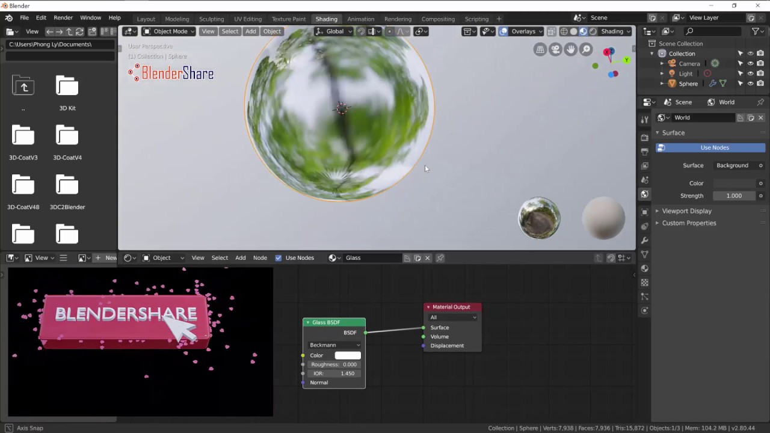The image size is (770, 433).
Task: Hide the Light in viewport via eye icon
Action: point(750,74)
